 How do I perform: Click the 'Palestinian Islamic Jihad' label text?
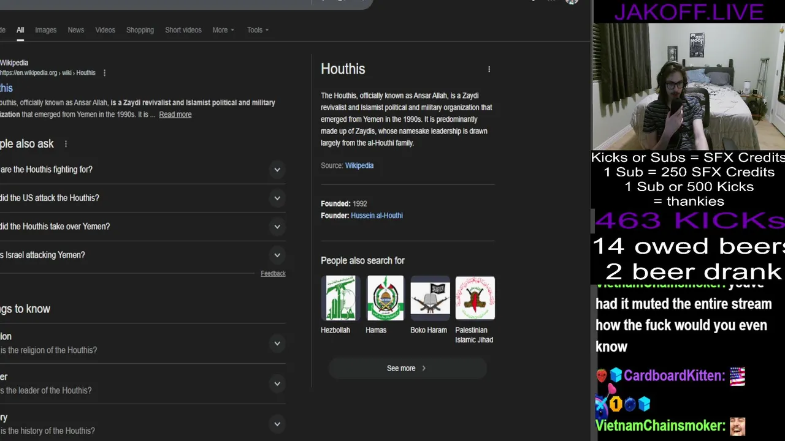pos(474,335)
